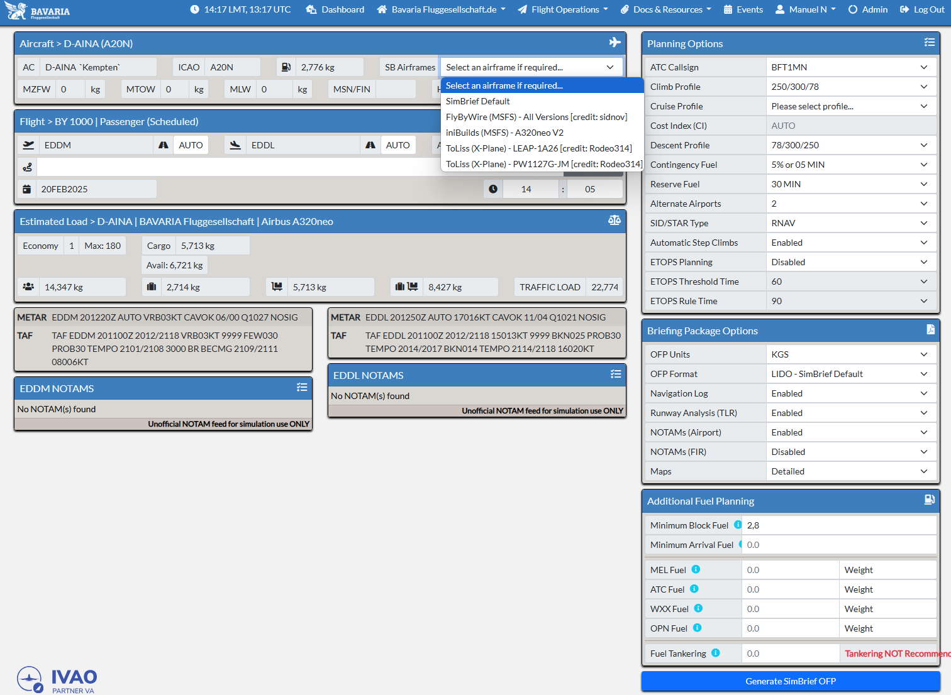This screenshot has width=951, height=695.
Task: Select ToLiss PW1127G-JM airframe option
Action: (542, 164)
